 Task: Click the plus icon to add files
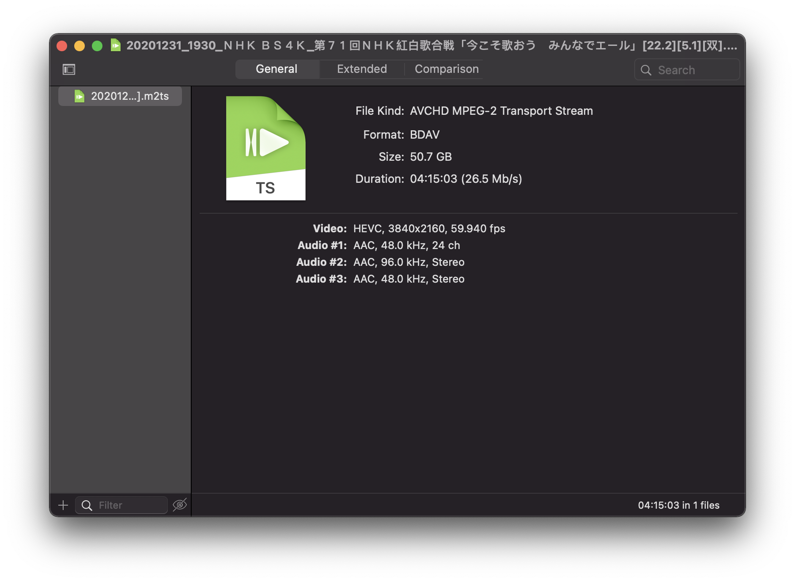coord(63,505)
